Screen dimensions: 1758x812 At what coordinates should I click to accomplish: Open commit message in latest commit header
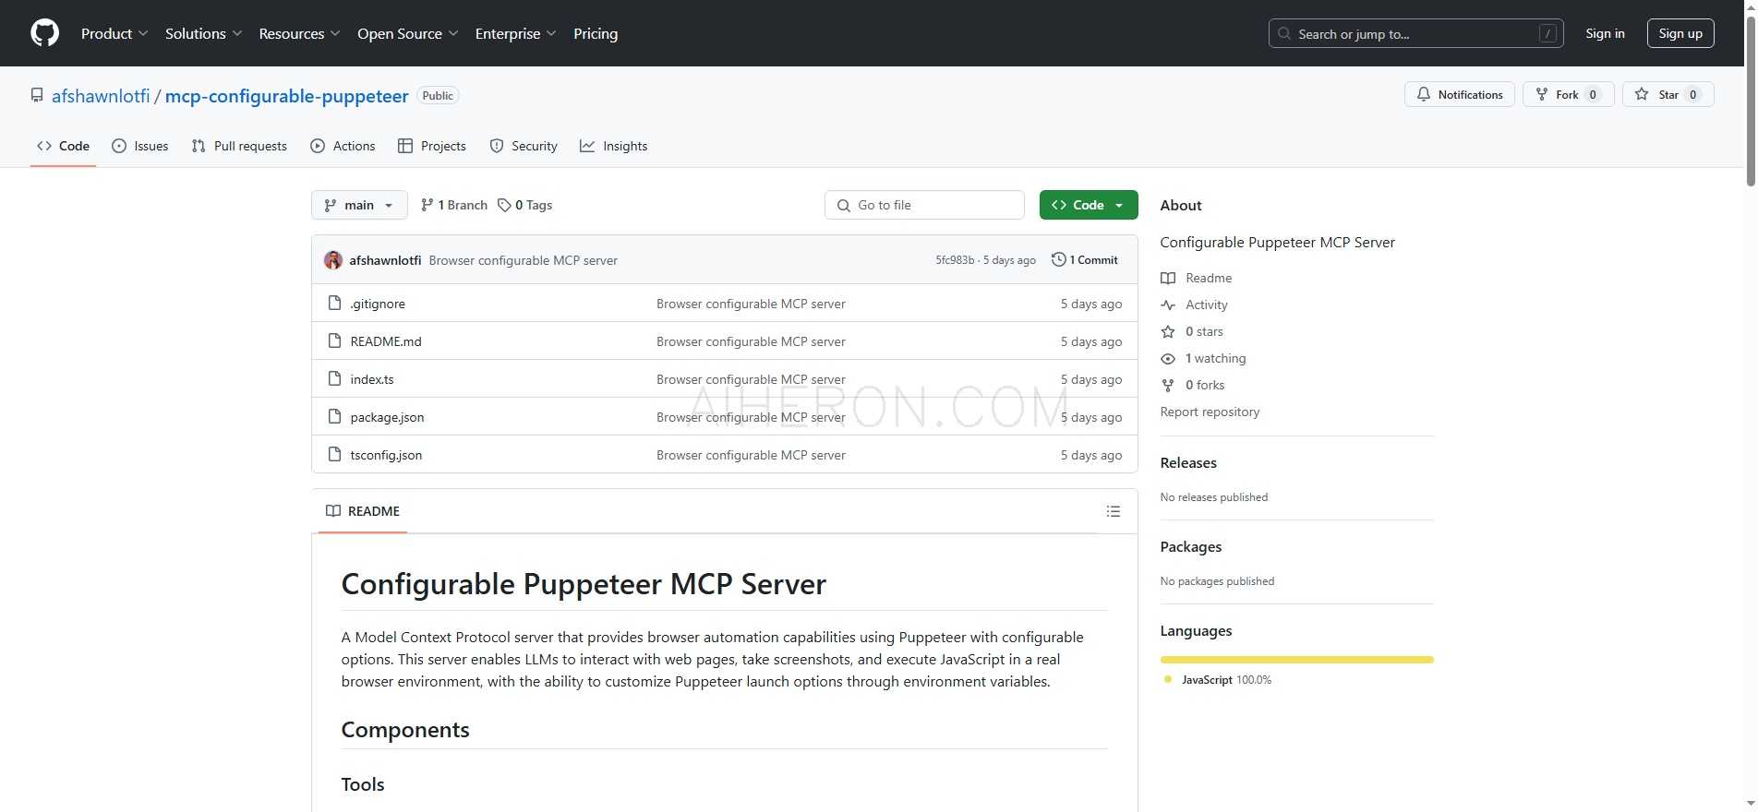(x=524, y=260)
